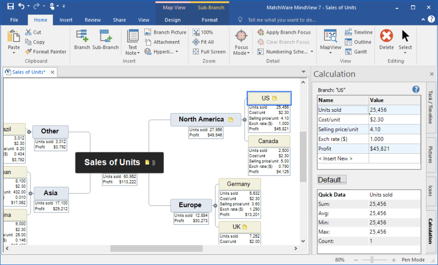Switch to the Insert ribbon tab
This screenshot has height=265, width=438.
(66, 20)
